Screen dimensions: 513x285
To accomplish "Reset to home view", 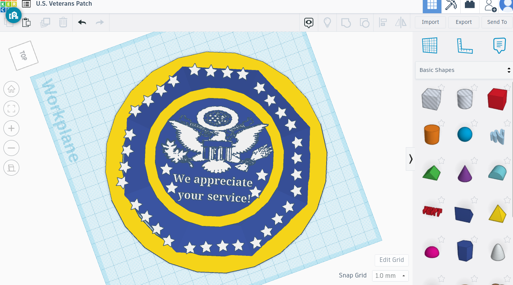I will [11, 89].
